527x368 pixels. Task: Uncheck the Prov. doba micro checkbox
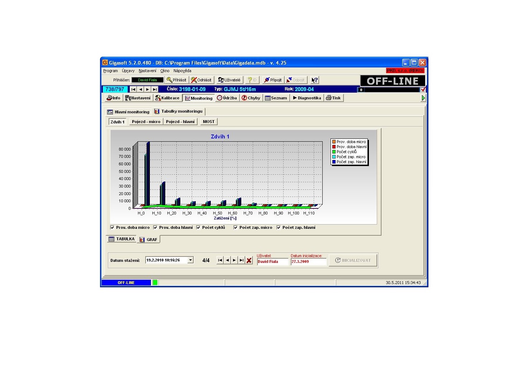[x=113, y=227]
